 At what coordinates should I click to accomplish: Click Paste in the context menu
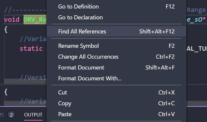(x=64, y=114)
